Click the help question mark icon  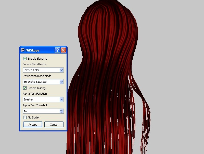pos(57,50)
